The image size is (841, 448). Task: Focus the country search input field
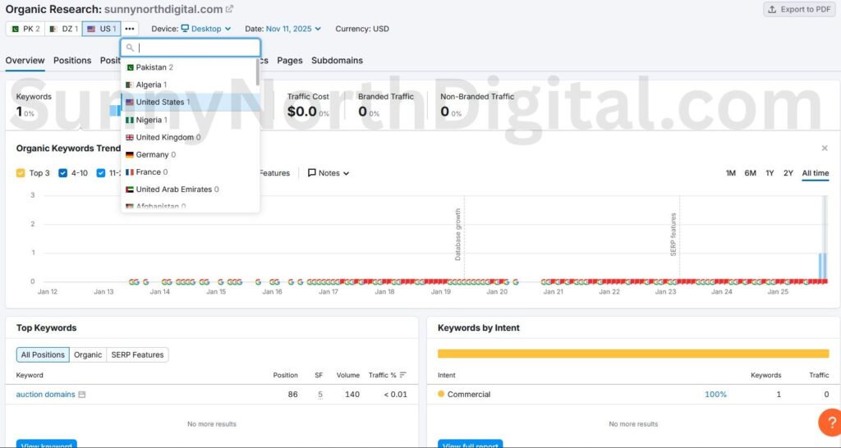191,48
